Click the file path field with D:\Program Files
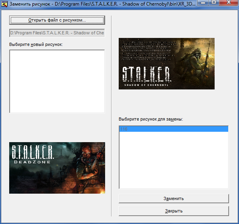 click(57, 33)
